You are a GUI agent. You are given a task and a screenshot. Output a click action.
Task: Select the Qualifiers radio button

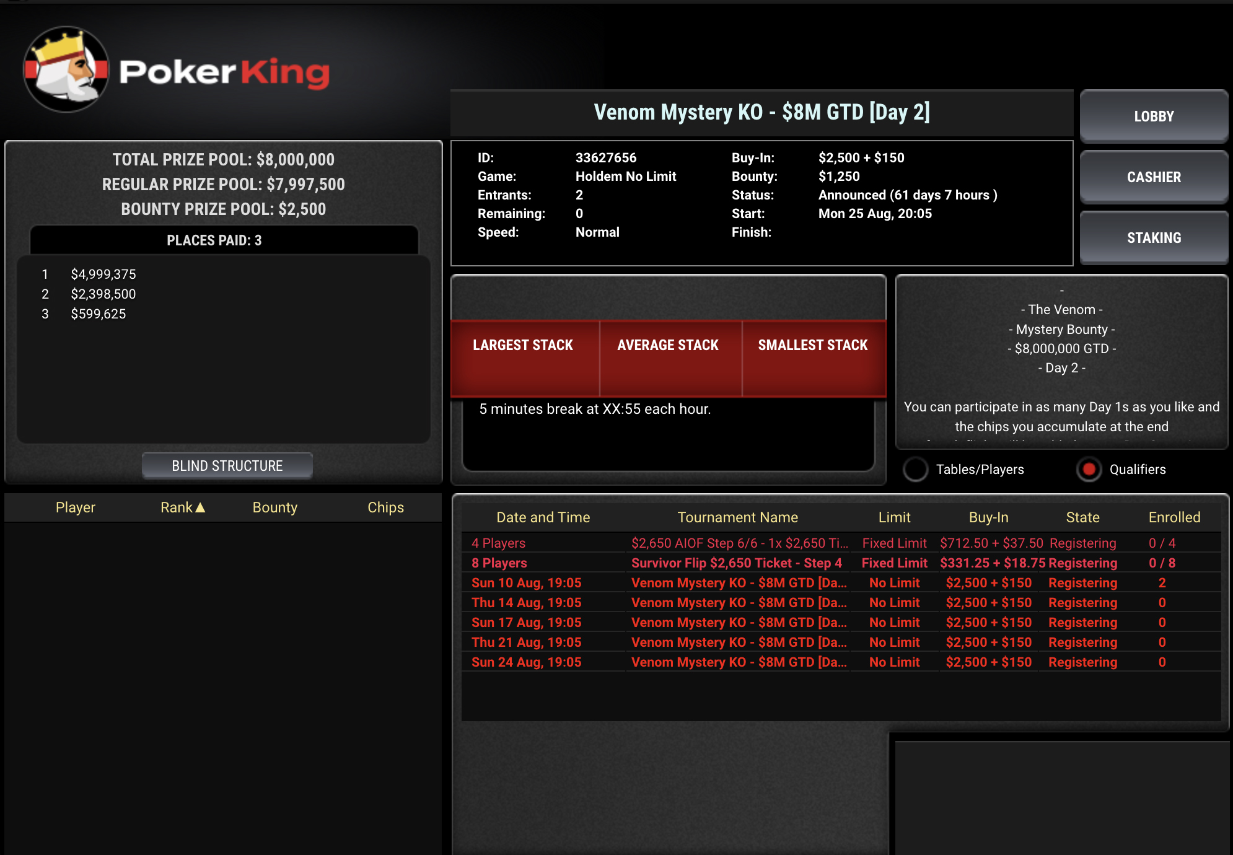(x=1089, y=470)
